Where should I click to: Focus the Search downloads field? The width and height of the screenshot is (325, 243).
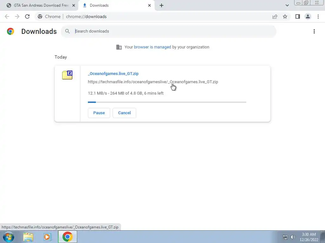click(x=169, y=31)
